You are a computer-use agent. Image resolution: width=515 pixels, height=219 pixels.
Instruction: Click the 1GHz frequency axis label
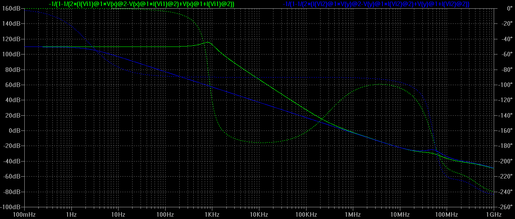pos(493,215)
